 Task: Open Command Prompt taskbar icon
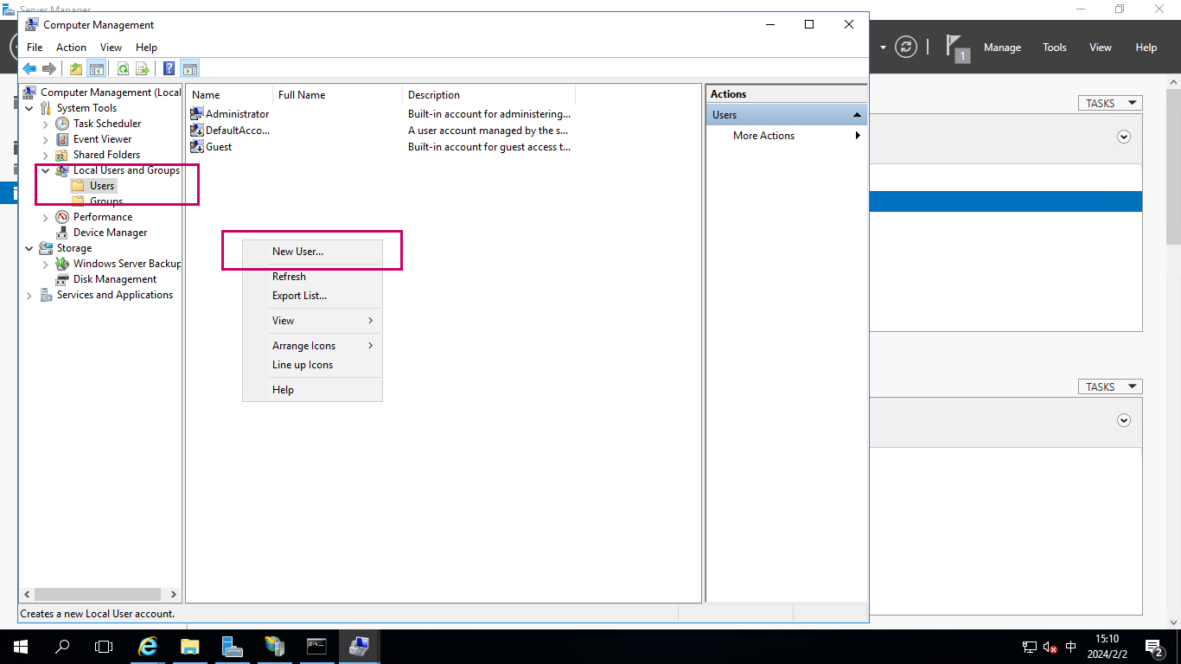(x=316, y=647)
